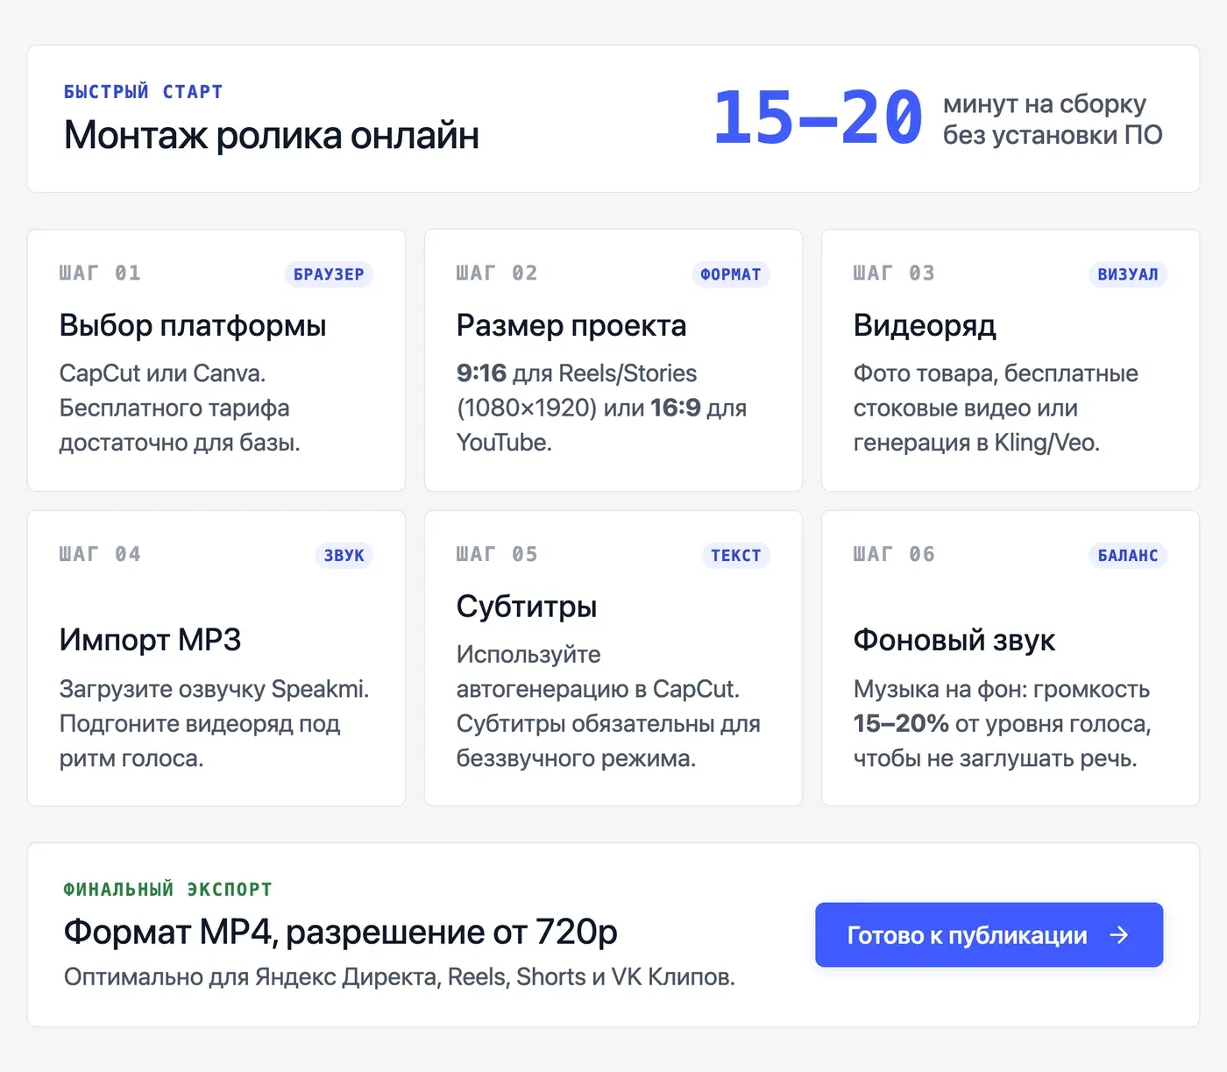Click the "Импорт MP3" card title
This screenshot has width=1227, height=1072.
(x=150, y=641)
